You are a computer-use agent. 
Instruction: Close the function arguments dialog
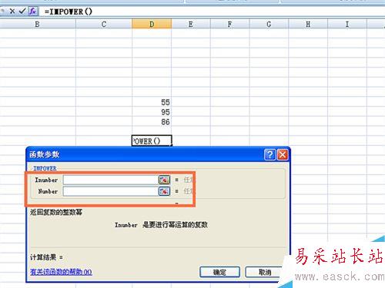click(283, 154)
